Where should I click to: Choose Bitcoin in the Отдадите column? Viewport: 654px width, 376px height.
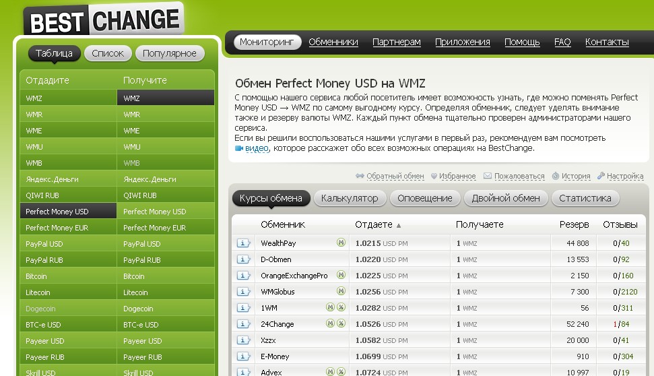(x=68, y=276)
